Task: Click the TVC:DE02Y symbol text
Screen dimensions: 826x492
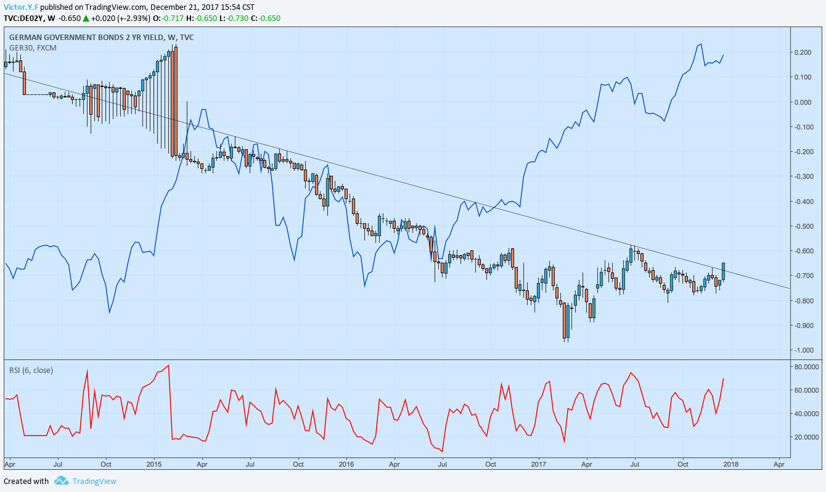Action: pyautogui.click(x=24, y=18)
